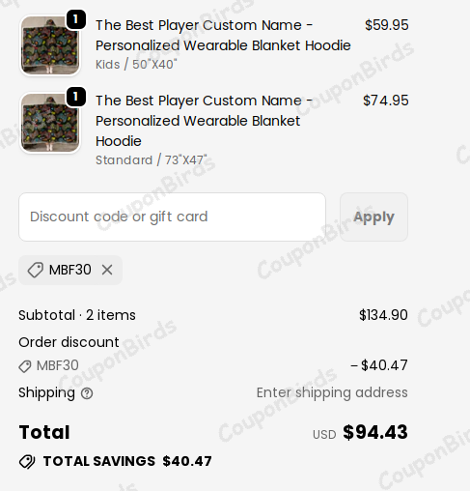Click the $94.43 total amount
This screenshot has width=470, height=491.
click(375, 432)
